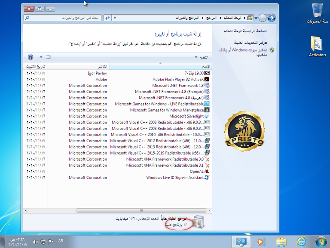Viewport: 330px width, 248px height.
Task: Click the Visual C++ 2015-2019 Redistributable icon
Action: [x=207, y=153]
